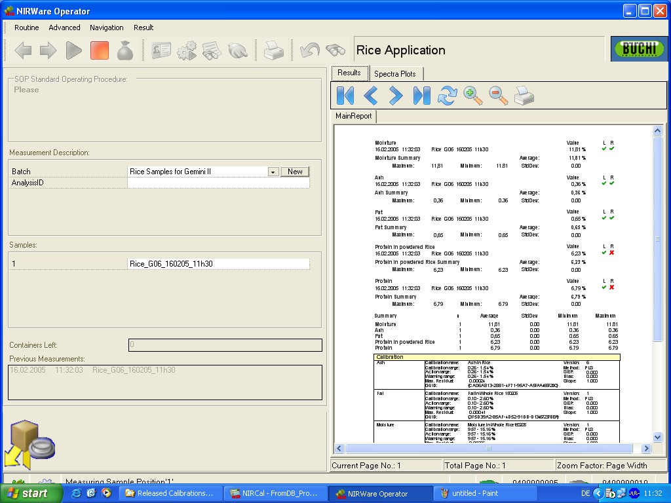Image resolution: width=671 pixels, height=503 pixels.
Task: Click the BUCHI logo
Action: (x=640, y=48)
